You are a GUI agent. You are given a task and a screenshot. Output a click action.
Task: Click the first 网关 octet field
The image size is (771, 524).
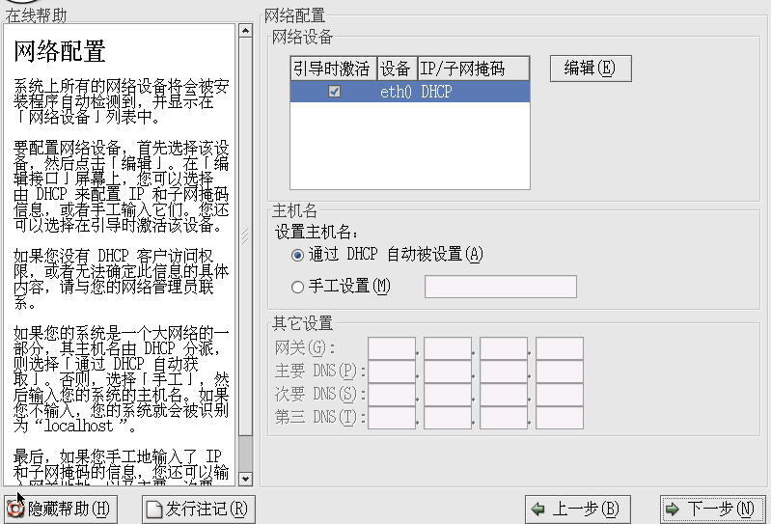tap(392, 348)
